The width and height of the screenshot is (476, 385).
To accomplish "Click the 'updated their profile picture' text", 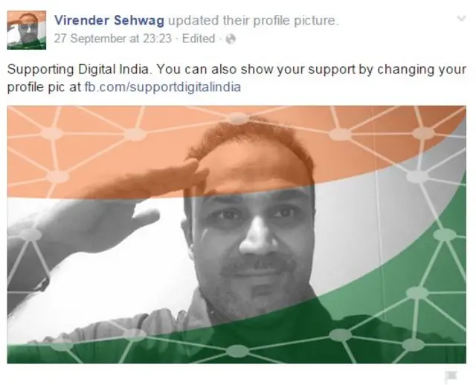I will pos(253,21).
